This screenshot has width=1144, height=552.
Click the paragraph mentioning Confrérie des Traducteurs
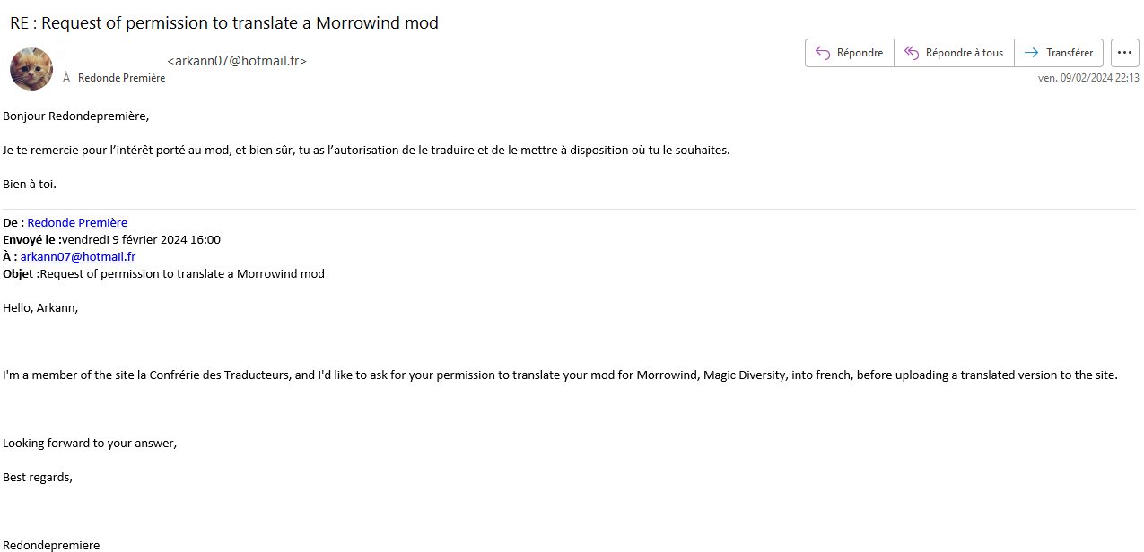[x=561, y=375]
